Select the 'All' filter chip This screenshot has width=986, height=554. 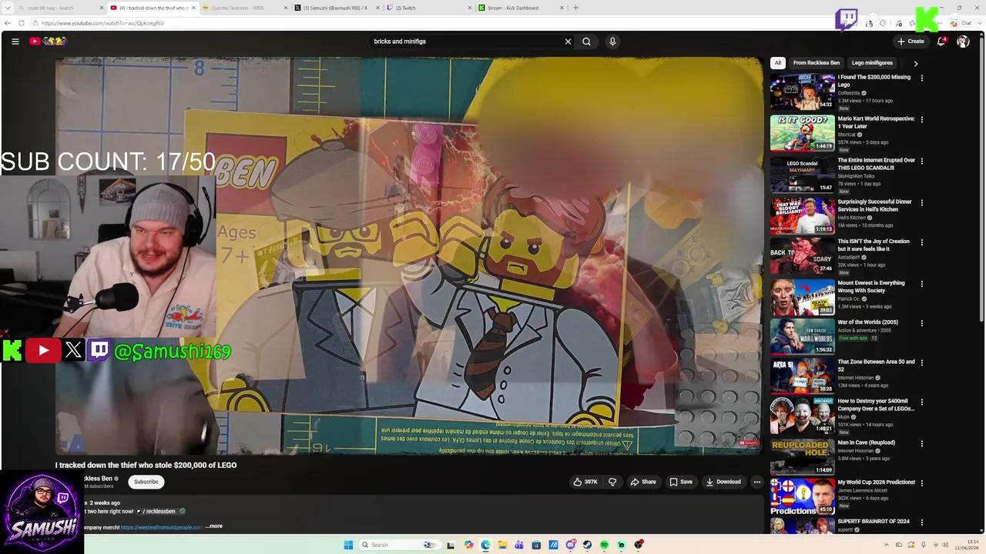point(778,63)
